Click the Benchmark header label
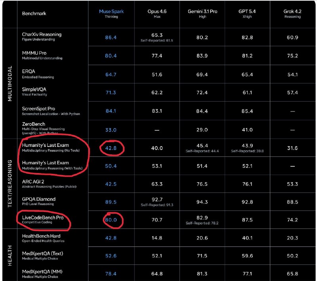Screen dimensions: 317x281 pos(34,13)
